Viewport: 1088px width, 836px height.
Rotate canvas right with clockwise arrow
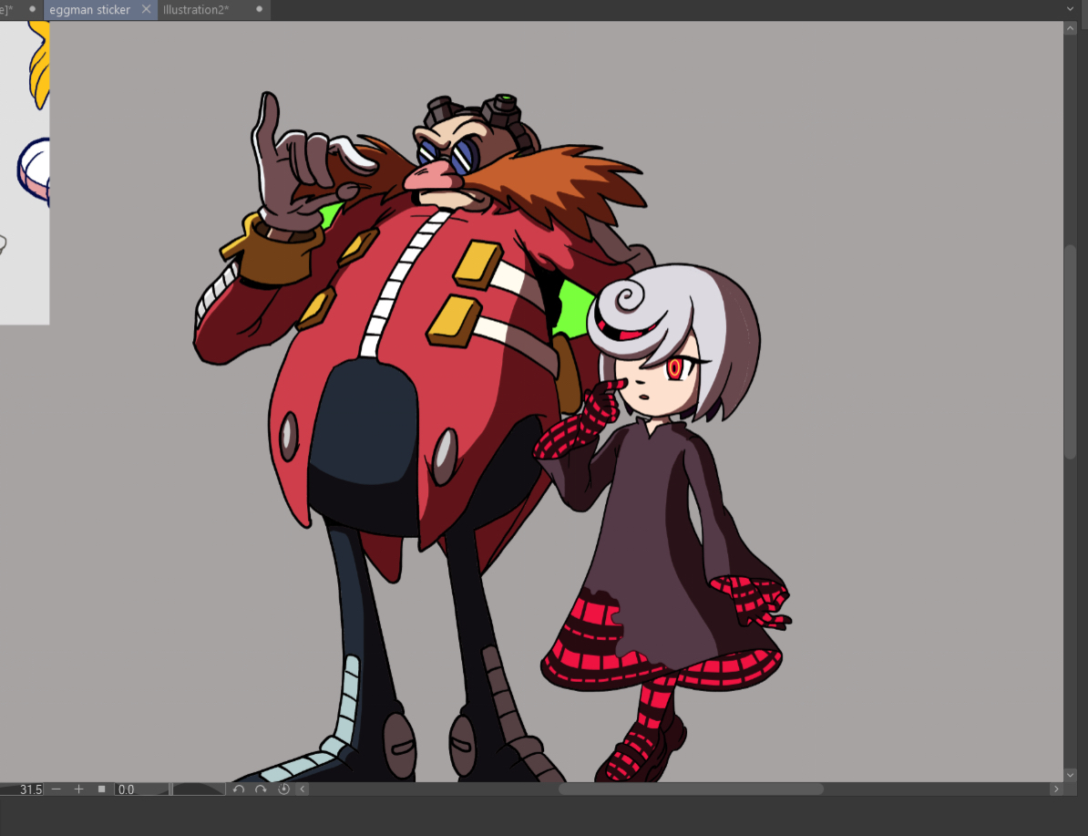click(x=261, y=789)
